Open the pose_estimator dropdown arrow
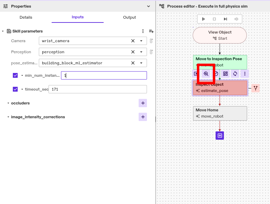Screen dimensions: 270x204 pos(141,63)
